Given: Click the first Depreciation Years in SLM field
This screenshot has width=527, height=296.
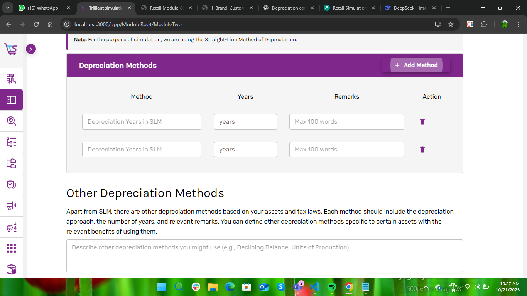Looking at the screenshot, I should pos(142,122).
